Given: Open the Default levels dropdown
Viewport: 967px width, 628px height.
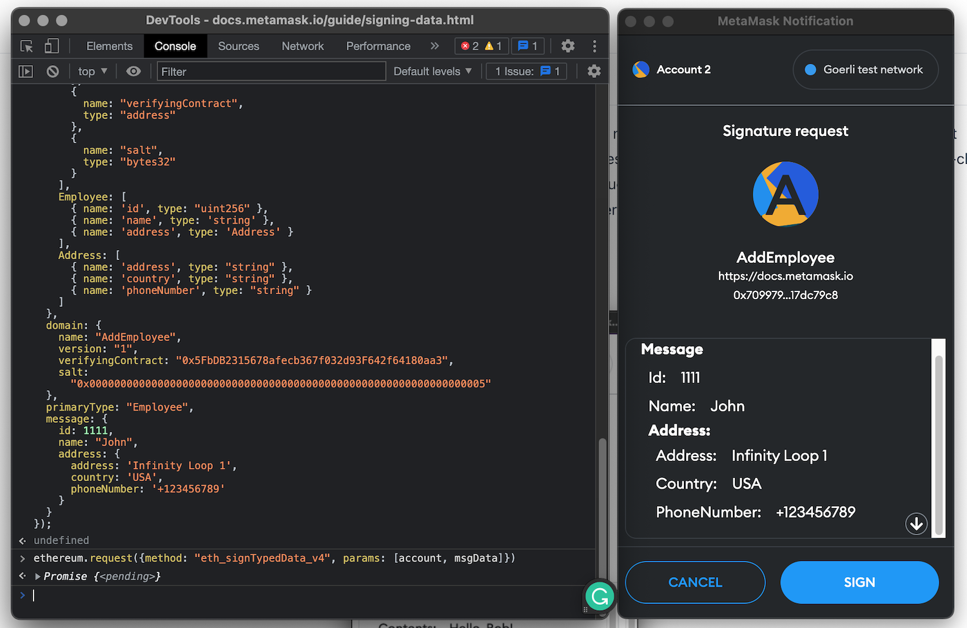Looking at the screenshot, I should [x=433, y=72].
